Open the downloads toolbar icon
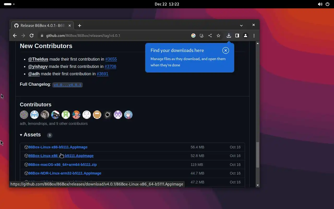334x209 pixels. click(229, 36)
